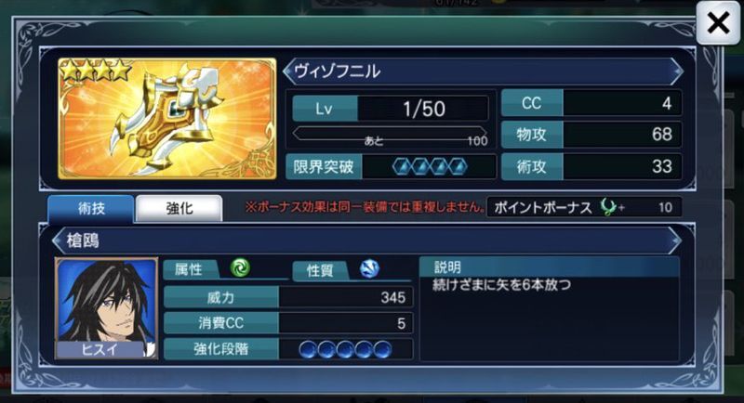Click the green wind 属性 element icon
The image size is (744, 403).
tap(240, 268)
